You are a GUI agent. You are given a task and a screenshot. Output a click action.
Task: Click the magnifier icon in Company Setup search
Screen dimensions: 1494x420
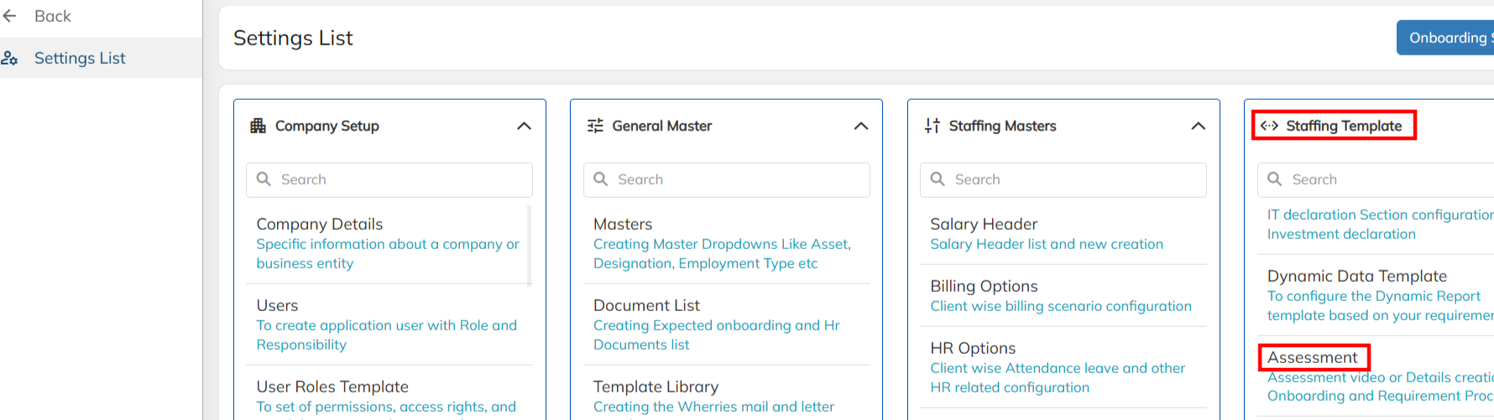264,179
